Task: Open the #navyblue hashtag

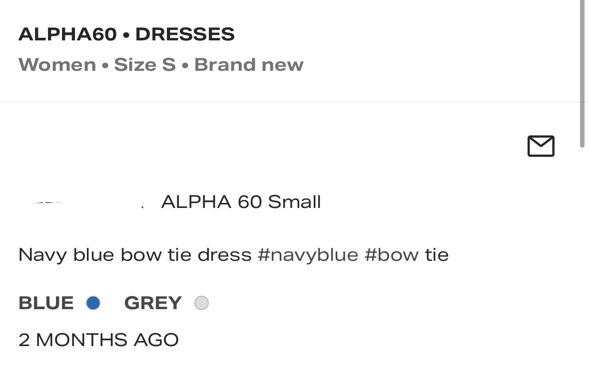Action: [x=308, y=255]
